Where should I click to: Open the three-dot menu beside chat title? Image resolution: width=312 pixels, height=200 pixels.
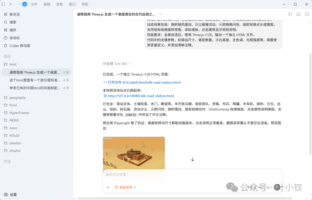click(x=160, y=14)
